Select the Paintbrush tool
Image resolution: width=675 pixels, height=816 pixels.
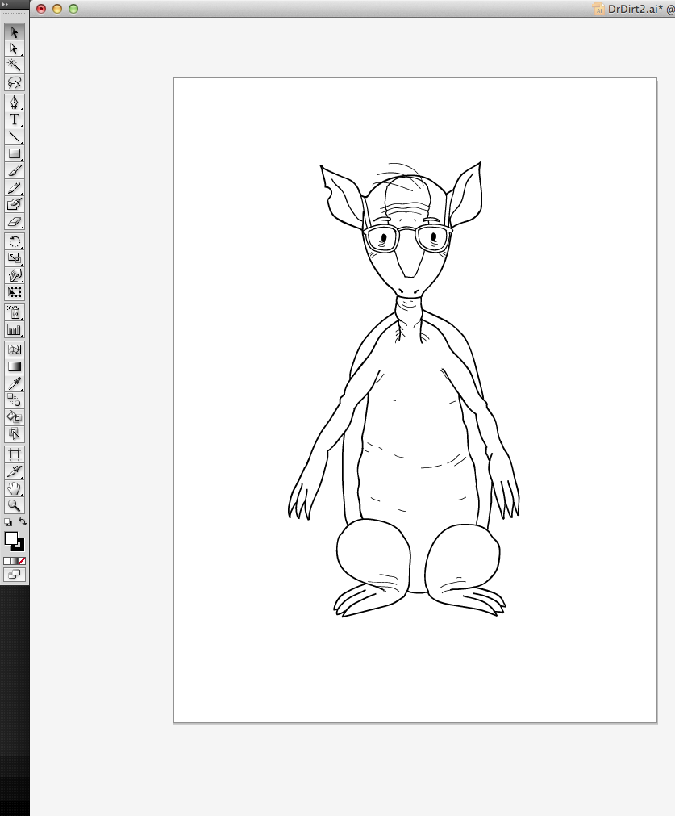pyautogui.click(x=14, y=170)
